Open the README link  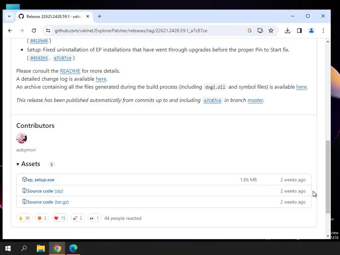click(70, 71)
